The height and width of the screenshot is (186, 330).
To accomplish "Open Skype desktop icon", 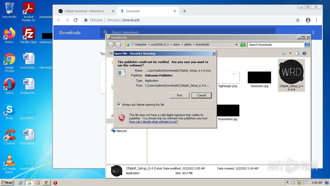I will [x=9, y=112].
